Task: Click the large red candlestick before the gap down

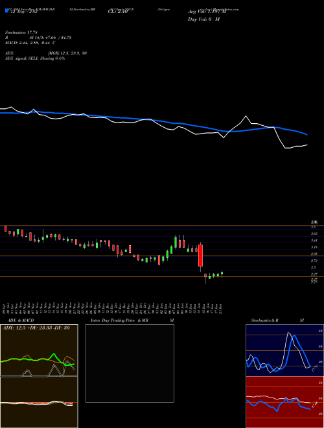Action: tap(200, 256)
